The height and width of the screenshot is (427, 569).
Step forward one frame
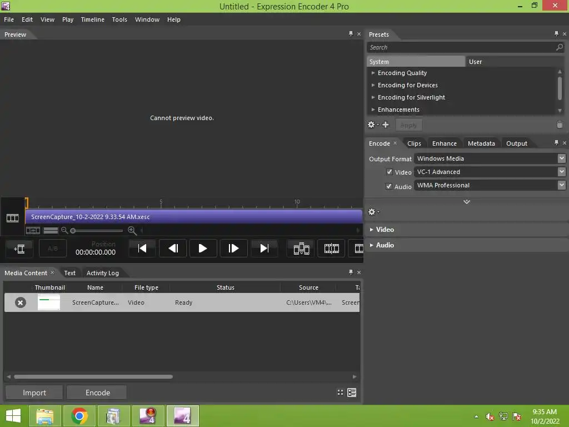coord(233,249)
